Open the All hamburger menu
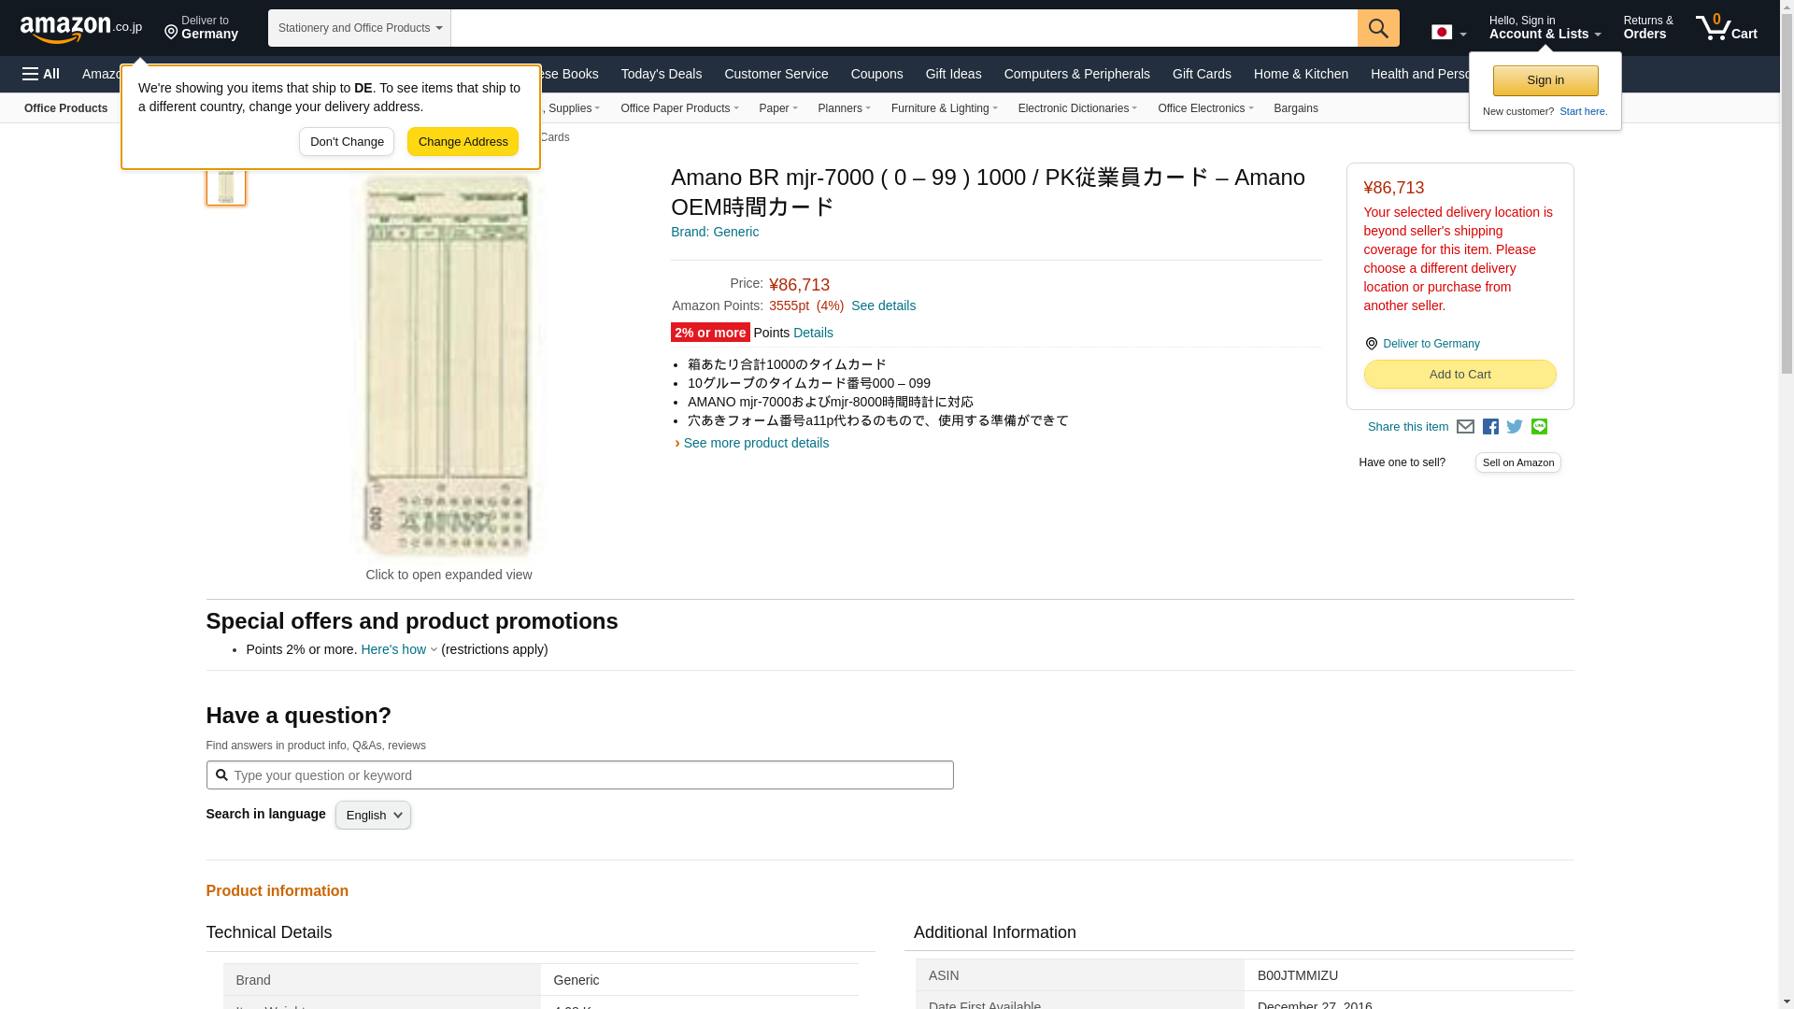1794x1009 pixels. tap(41, 74)
